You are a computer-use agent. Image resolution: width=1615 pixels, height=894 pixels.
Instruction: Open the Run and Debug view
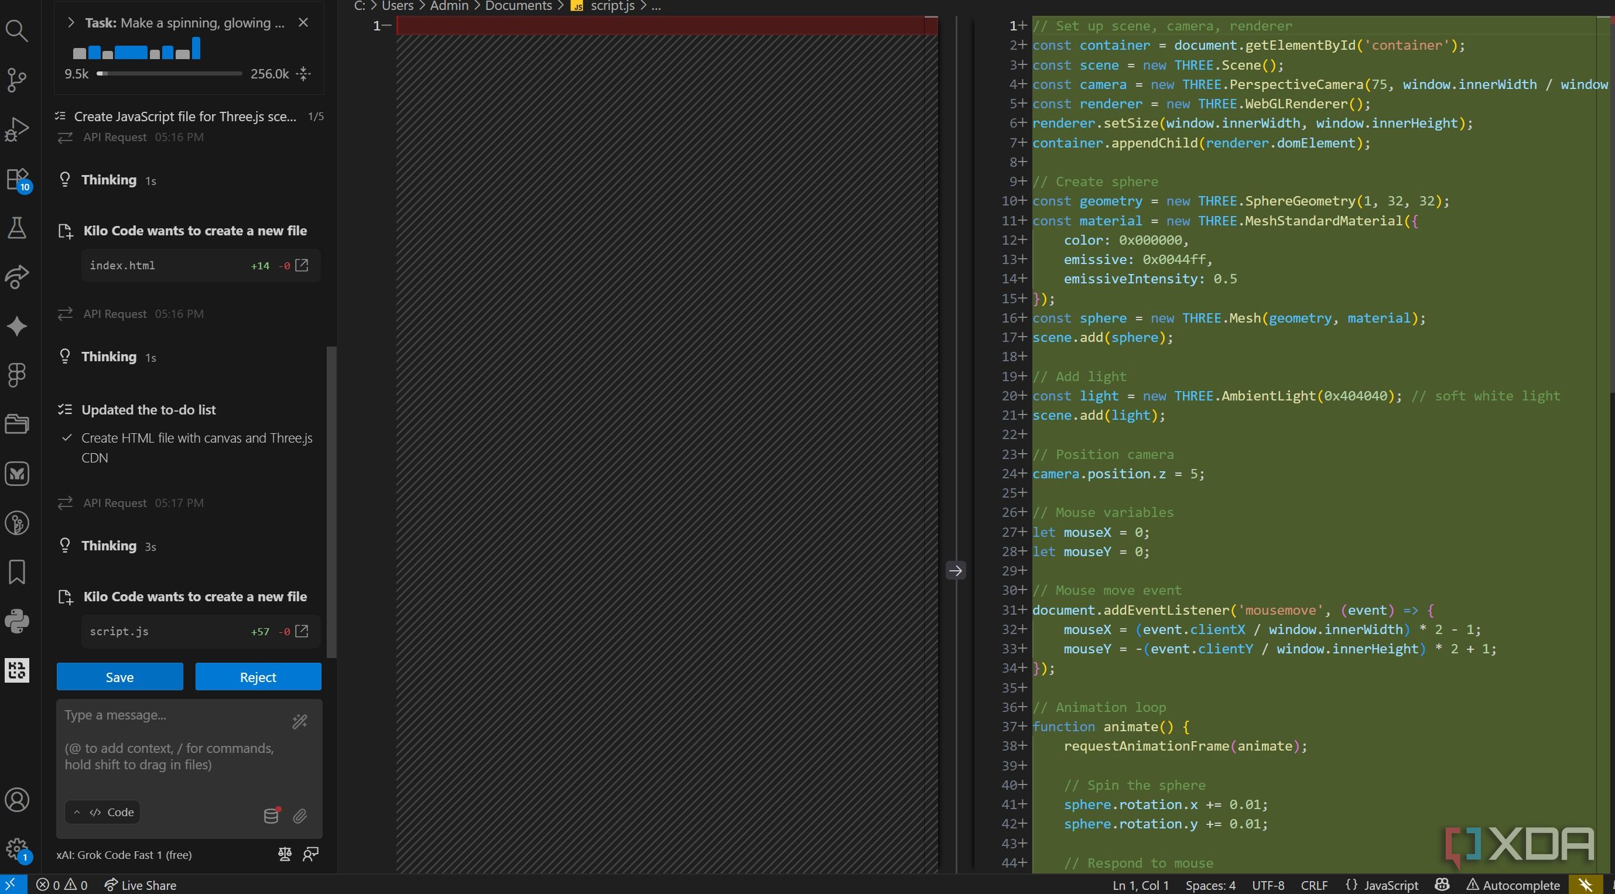(x=17, y=129)
